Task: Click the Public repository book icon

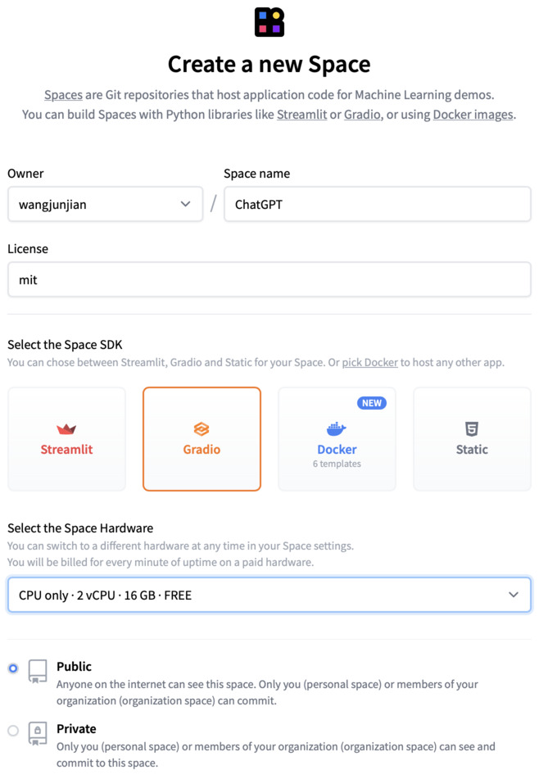Action: (x=38, y=671)
